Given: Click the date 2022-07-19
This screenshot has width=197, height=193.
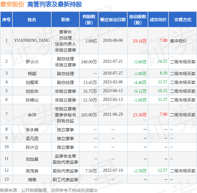Looking at the screenshot, I should point(113,170).
